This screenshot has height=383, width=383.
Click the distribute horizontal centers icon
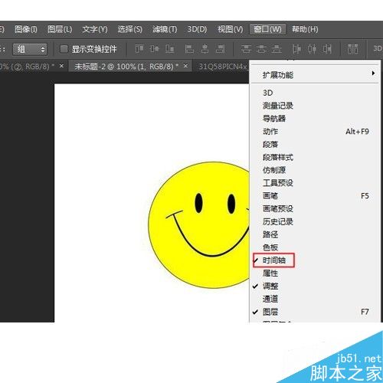(x=312, y=48)
